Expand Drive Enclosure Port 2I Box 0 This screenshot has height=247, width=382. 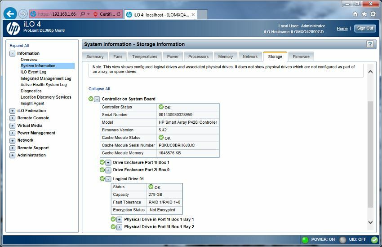tap(108, 170)
